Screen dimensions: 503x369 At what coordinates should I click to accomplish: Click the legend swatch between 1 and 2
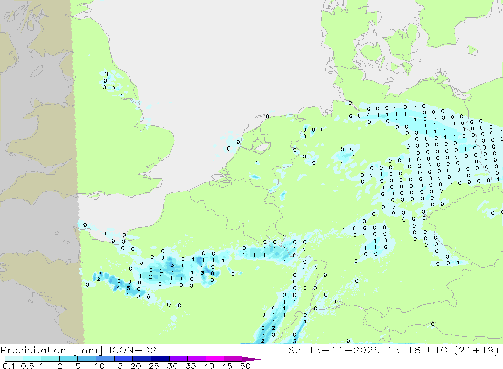click(x=50, y=359)
